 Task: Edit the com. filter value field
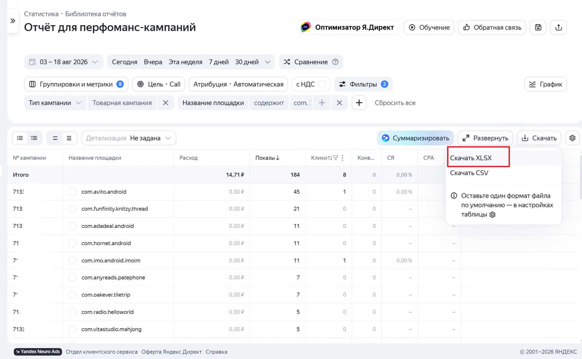tap(301, 103)
